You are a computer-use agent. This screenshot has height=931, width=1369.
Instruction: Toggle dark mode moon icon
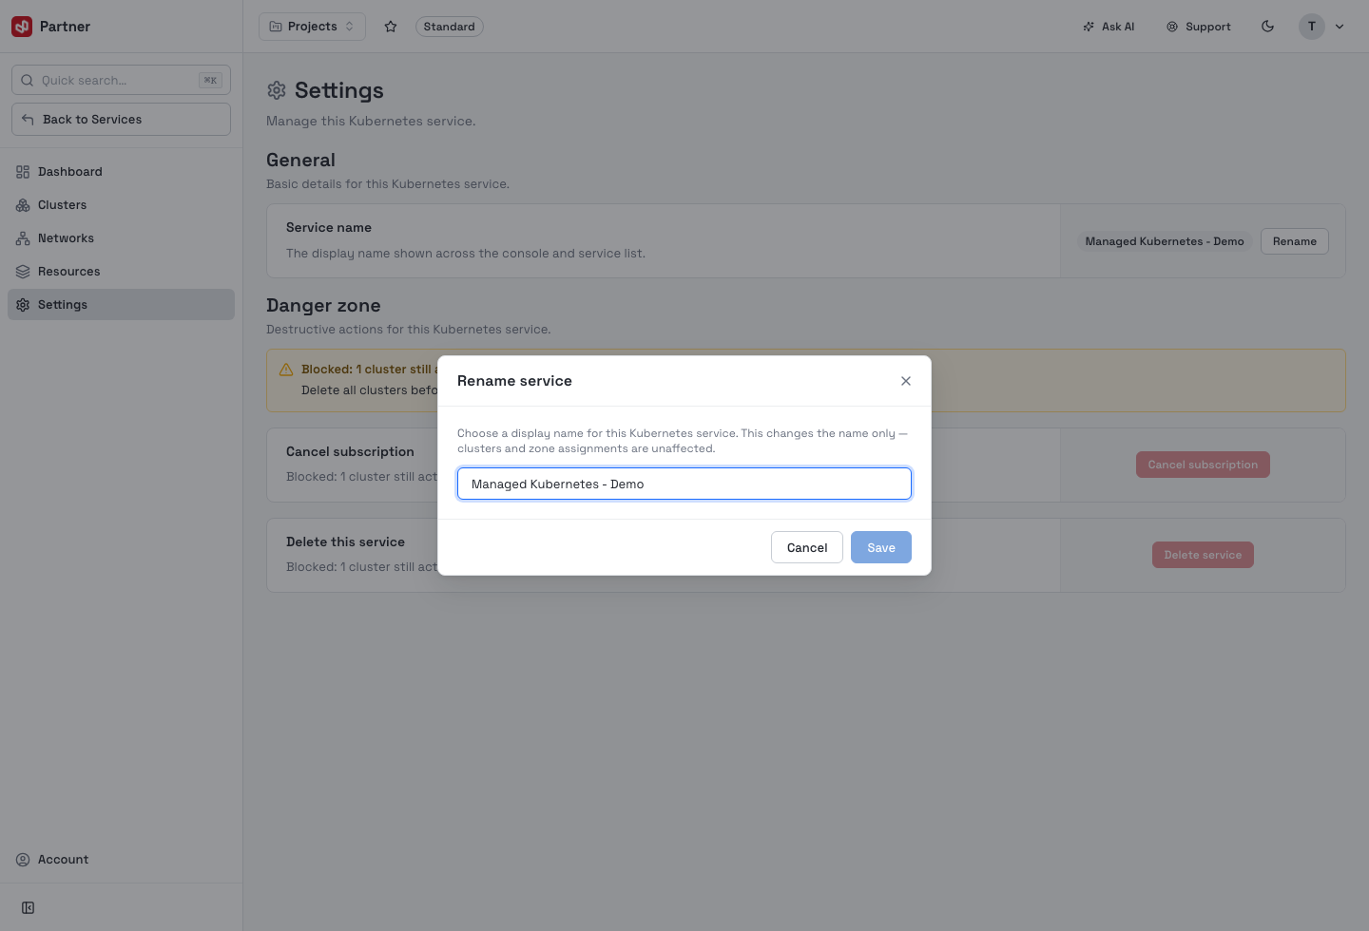pos(1267,27)
